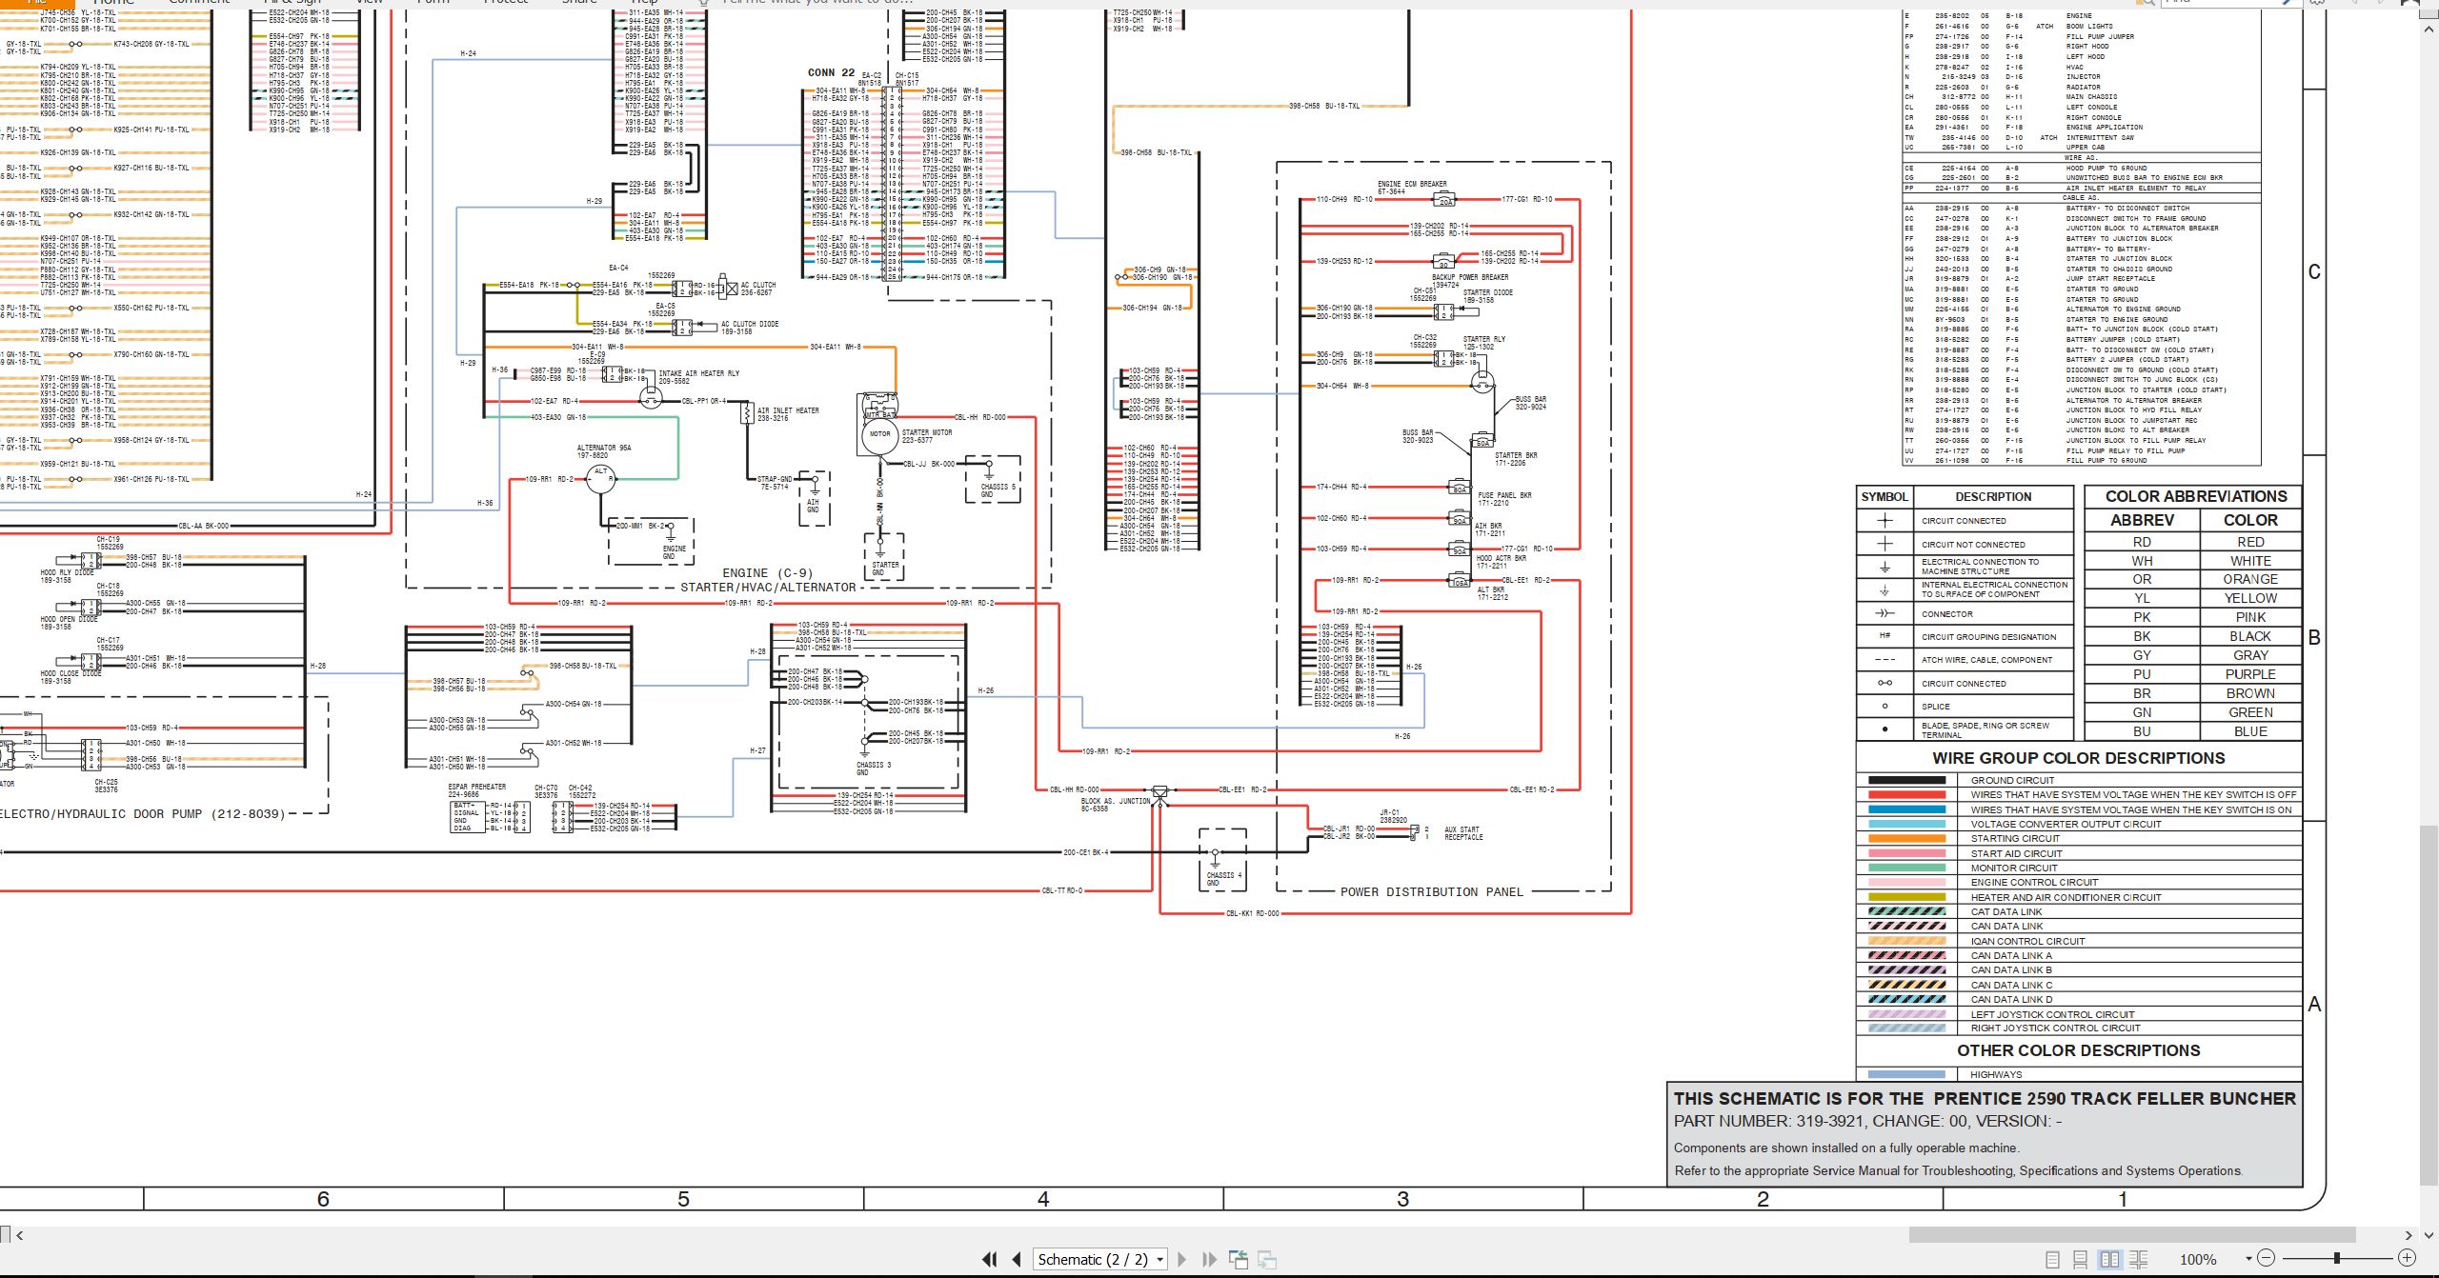The height and width of the screenshot is (1278, 2439).
Task: Click the scroll left arrow
Action: click(20, 1235)
